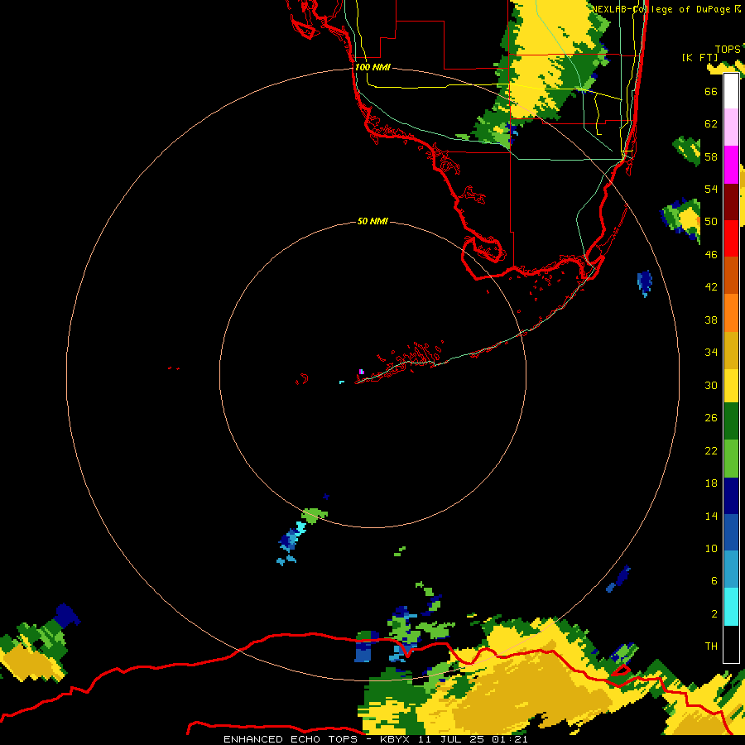This screenshot has height=745, width=745.
Task: Click the blue echo cluster southwest of the 50 NMI ring
Action: click(x=291, y=540)
